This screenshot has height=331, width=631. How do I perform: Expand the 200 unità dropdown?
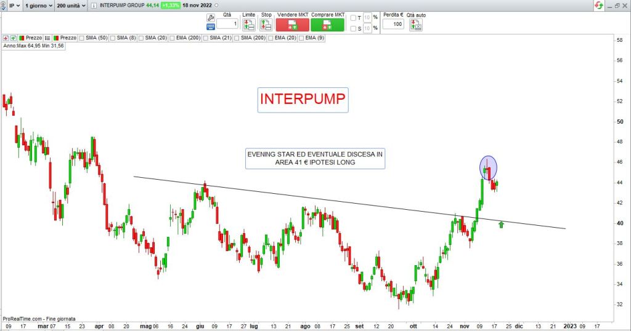71,6
